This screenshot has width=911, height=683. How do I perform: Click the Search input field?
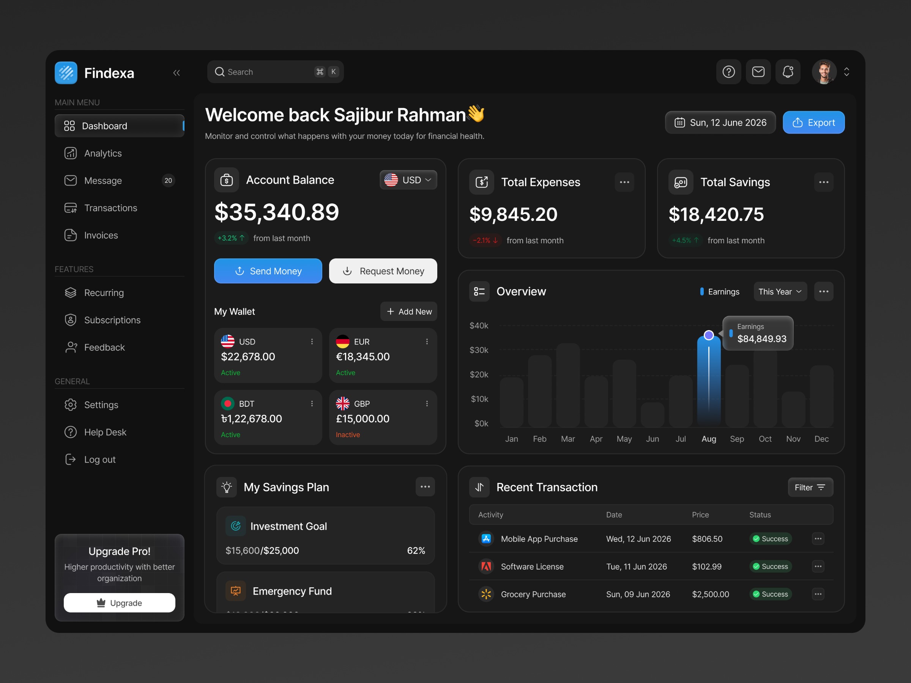[268, 72]
